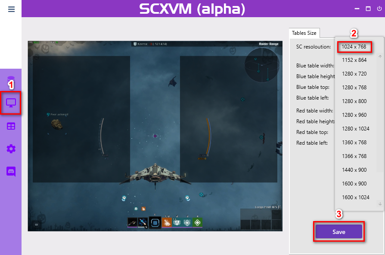This screenshot has width=385, height=255.
Task: Click the database icon in sidebar
Action: click(x=11, y=80)
